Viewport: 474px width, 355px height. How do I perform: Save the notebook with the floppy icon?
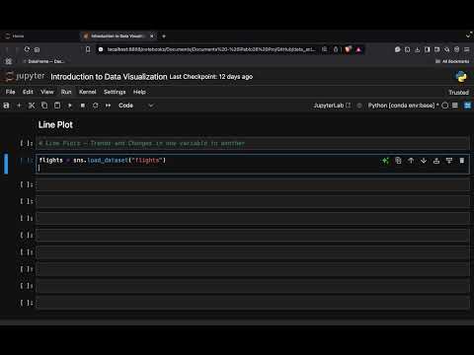pos(6,106)
